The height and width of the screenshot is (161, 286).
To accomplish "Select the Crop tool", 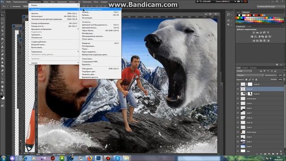I will (x=2, y=31).
